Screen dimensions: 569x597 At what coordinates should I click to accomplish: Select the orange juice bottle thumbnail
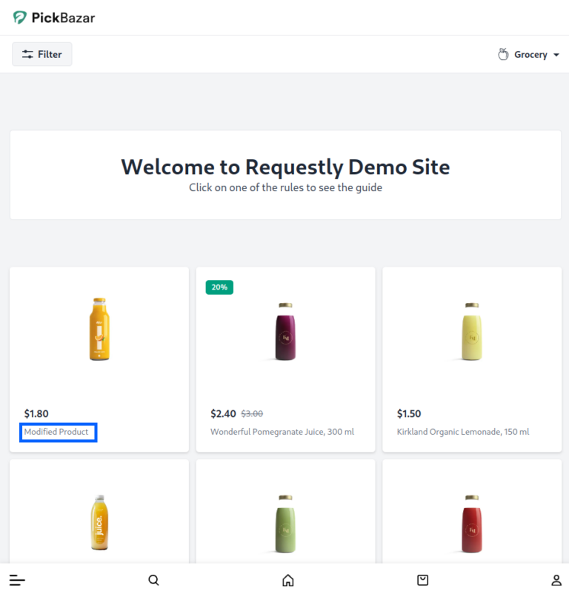(99, 330)
